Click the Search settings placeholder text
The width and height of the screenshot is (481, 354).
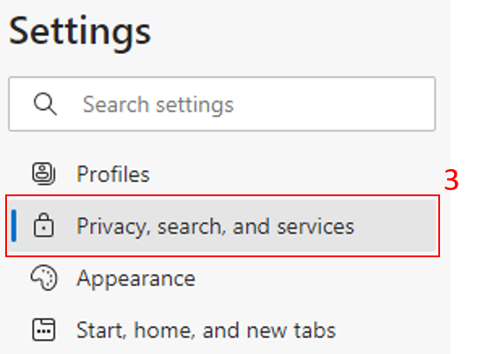(159, 105)
